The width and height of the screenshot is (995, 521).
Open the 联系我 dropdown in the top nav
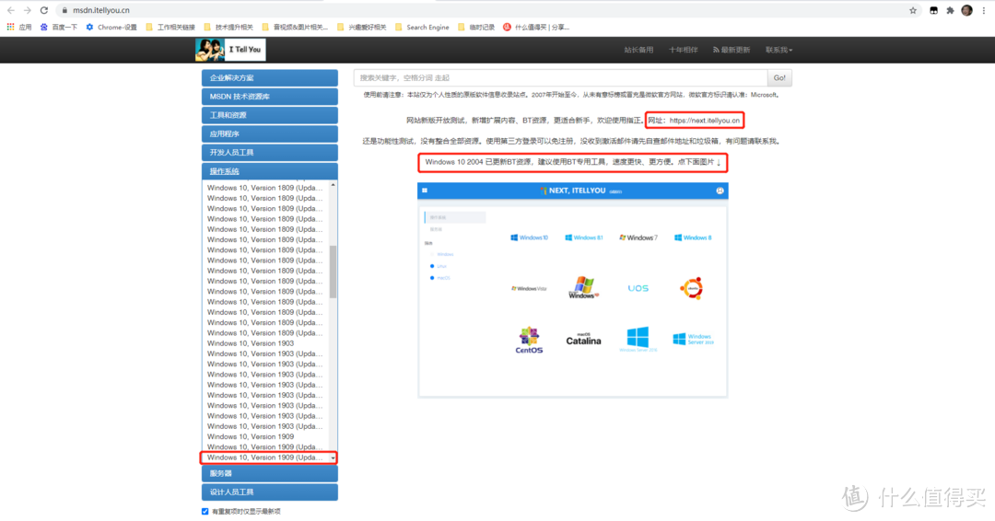coord(778,50)
